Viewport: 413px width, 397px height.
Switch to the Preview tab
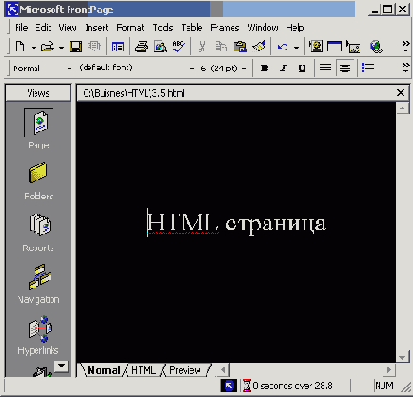pyautogui.click(x=186, y=370)
